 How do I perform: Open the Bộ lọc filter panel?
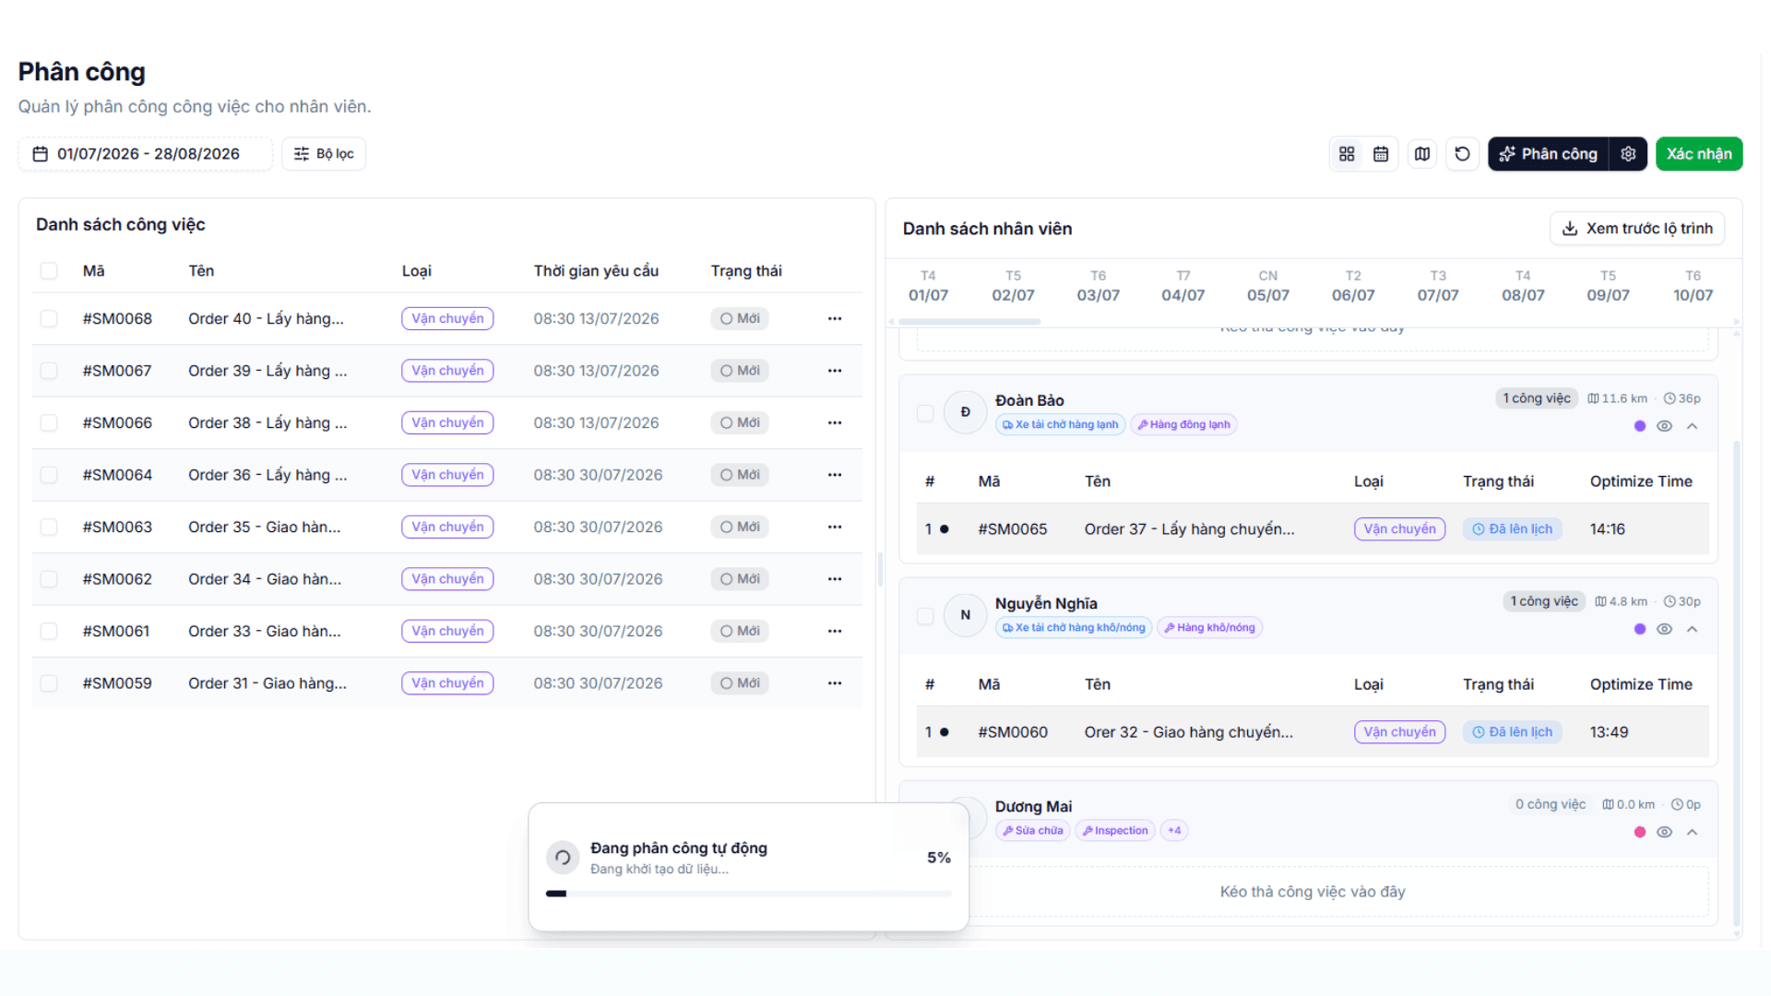pyautogui.click(x=324, y=154)
